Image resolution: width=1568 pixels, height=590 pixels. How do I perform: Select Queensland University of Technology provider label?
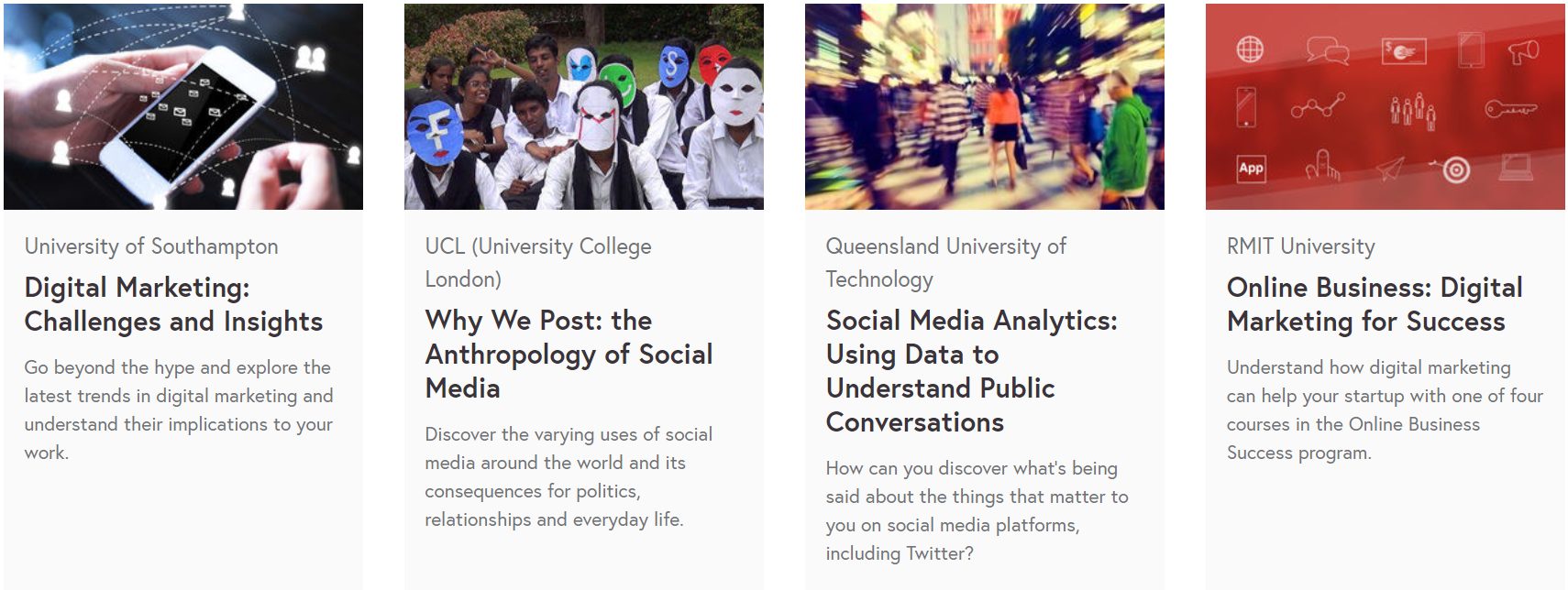pos(945,263)
